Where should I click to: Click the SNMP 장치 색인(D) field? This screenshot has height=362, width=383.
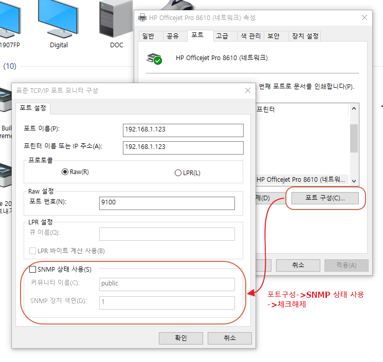[167, 303]
